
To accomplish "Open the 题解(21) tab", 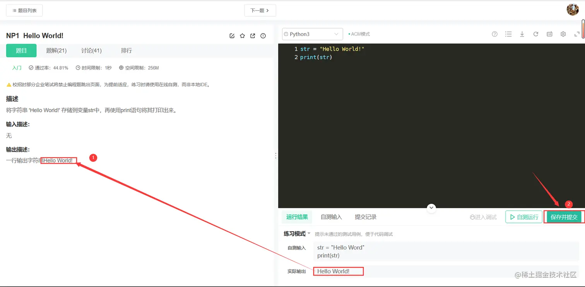I will pyautogui.click(x=56, y=51).
